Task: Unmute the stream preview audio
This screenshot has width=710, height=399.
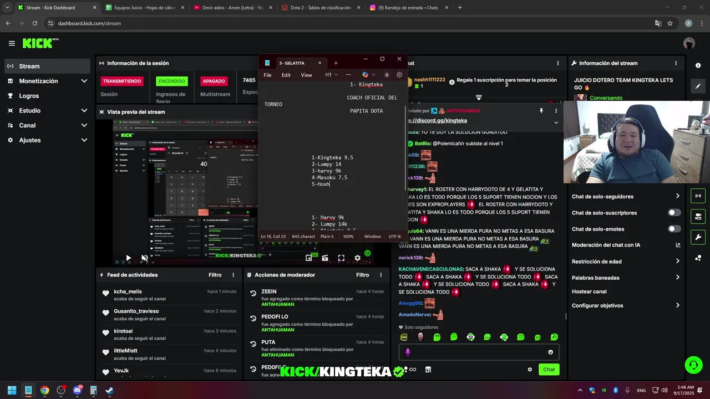Action: coord(144,258)
